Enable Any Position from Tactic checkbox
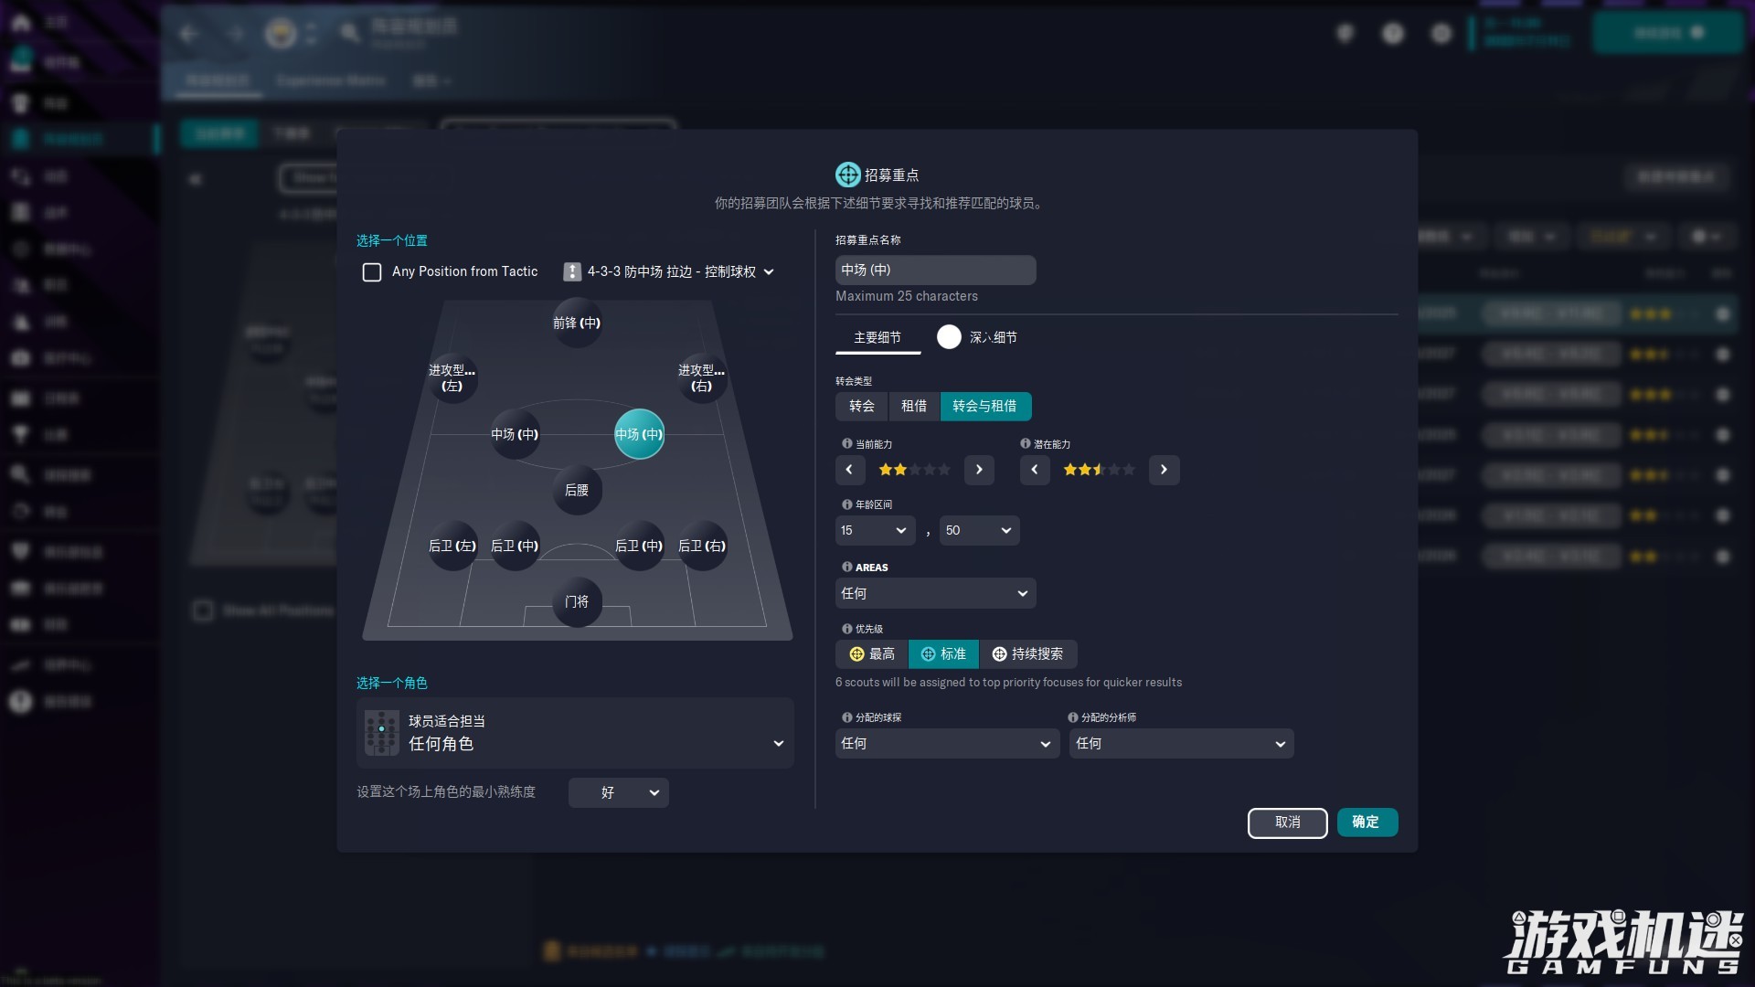The height and width of the screenshot is (987, 1755). click(x=372, y=272)
